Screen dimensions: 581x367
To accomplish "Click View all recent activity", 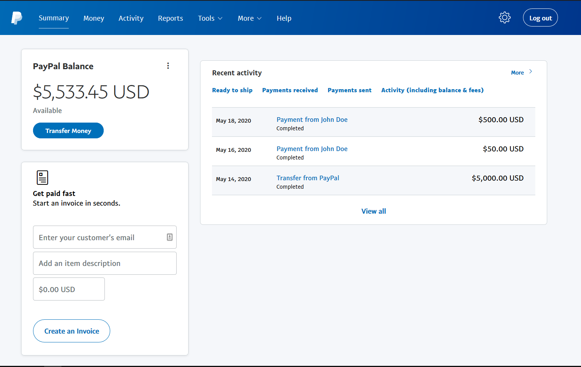I will point(373,211).
